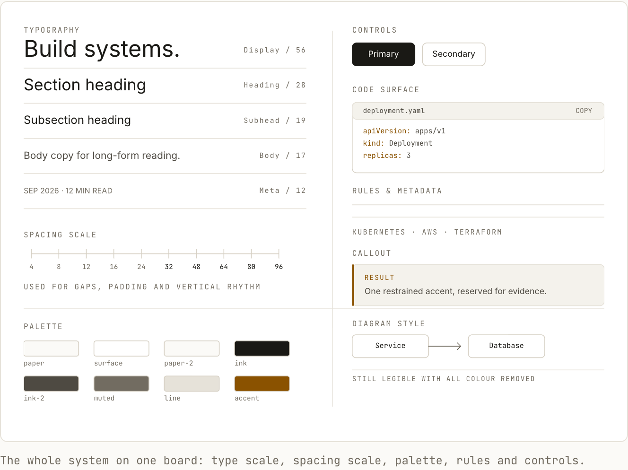Select the Database diagram box

click(506, 346)
